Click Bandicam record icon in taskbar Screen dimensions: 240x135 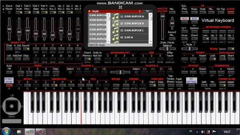point(40,132)
